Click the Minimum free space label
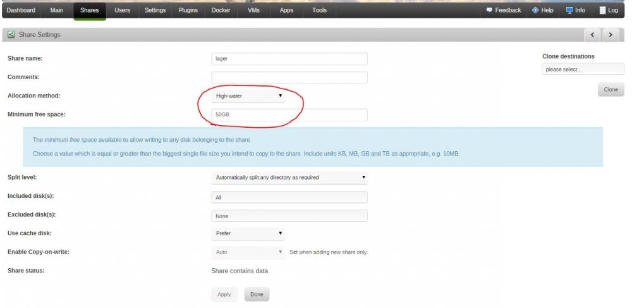 pos(36,114)
